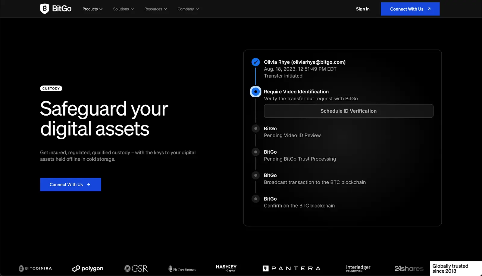482x276 pixels.
Task: Click the BitGo shield logo icon
Action: click(x=45, y=9)
